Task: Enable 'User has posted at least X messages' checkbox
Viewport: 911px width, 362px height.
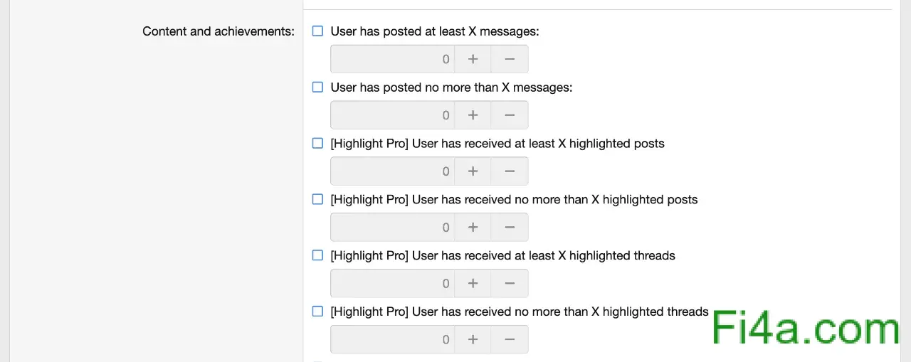Action: (x=318, y=31)
